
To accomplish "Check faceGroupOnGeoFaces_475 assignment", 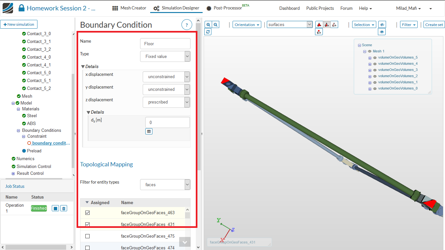I will tap(87, 236).
